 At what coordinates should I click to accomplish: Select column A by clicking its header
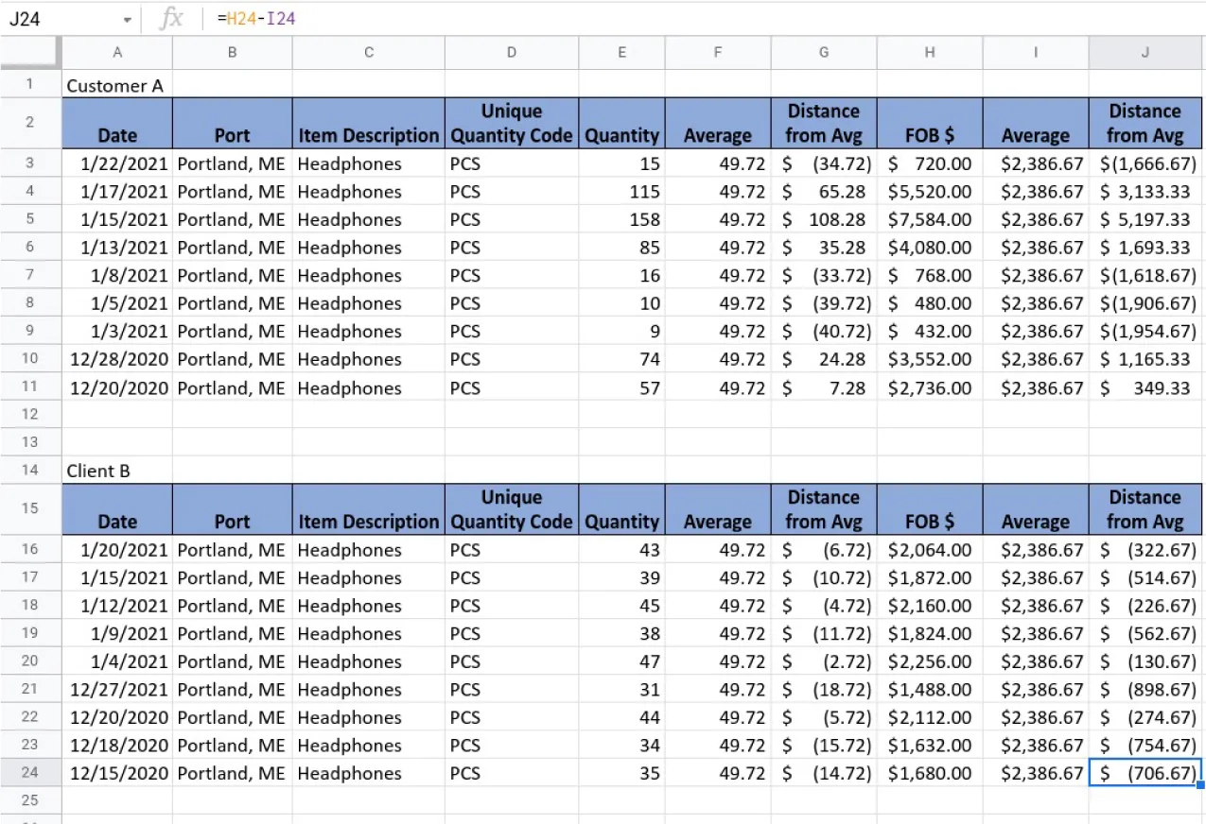coord(117,52)
